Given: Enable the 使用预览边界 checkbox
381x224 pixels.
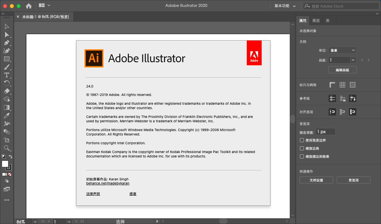Looking at the screenshot, I should coord(302,140).
